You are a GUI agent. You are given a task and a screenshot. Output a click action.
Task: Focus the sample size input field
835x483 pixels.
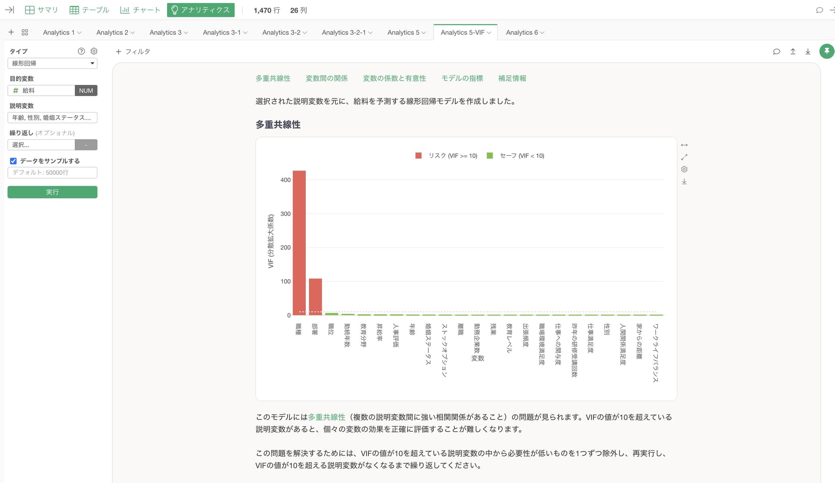52,173
